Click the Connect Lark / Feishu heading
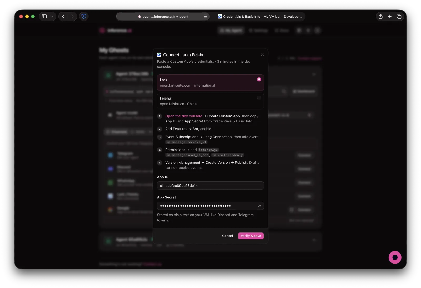421x288 pixels. 184,55
